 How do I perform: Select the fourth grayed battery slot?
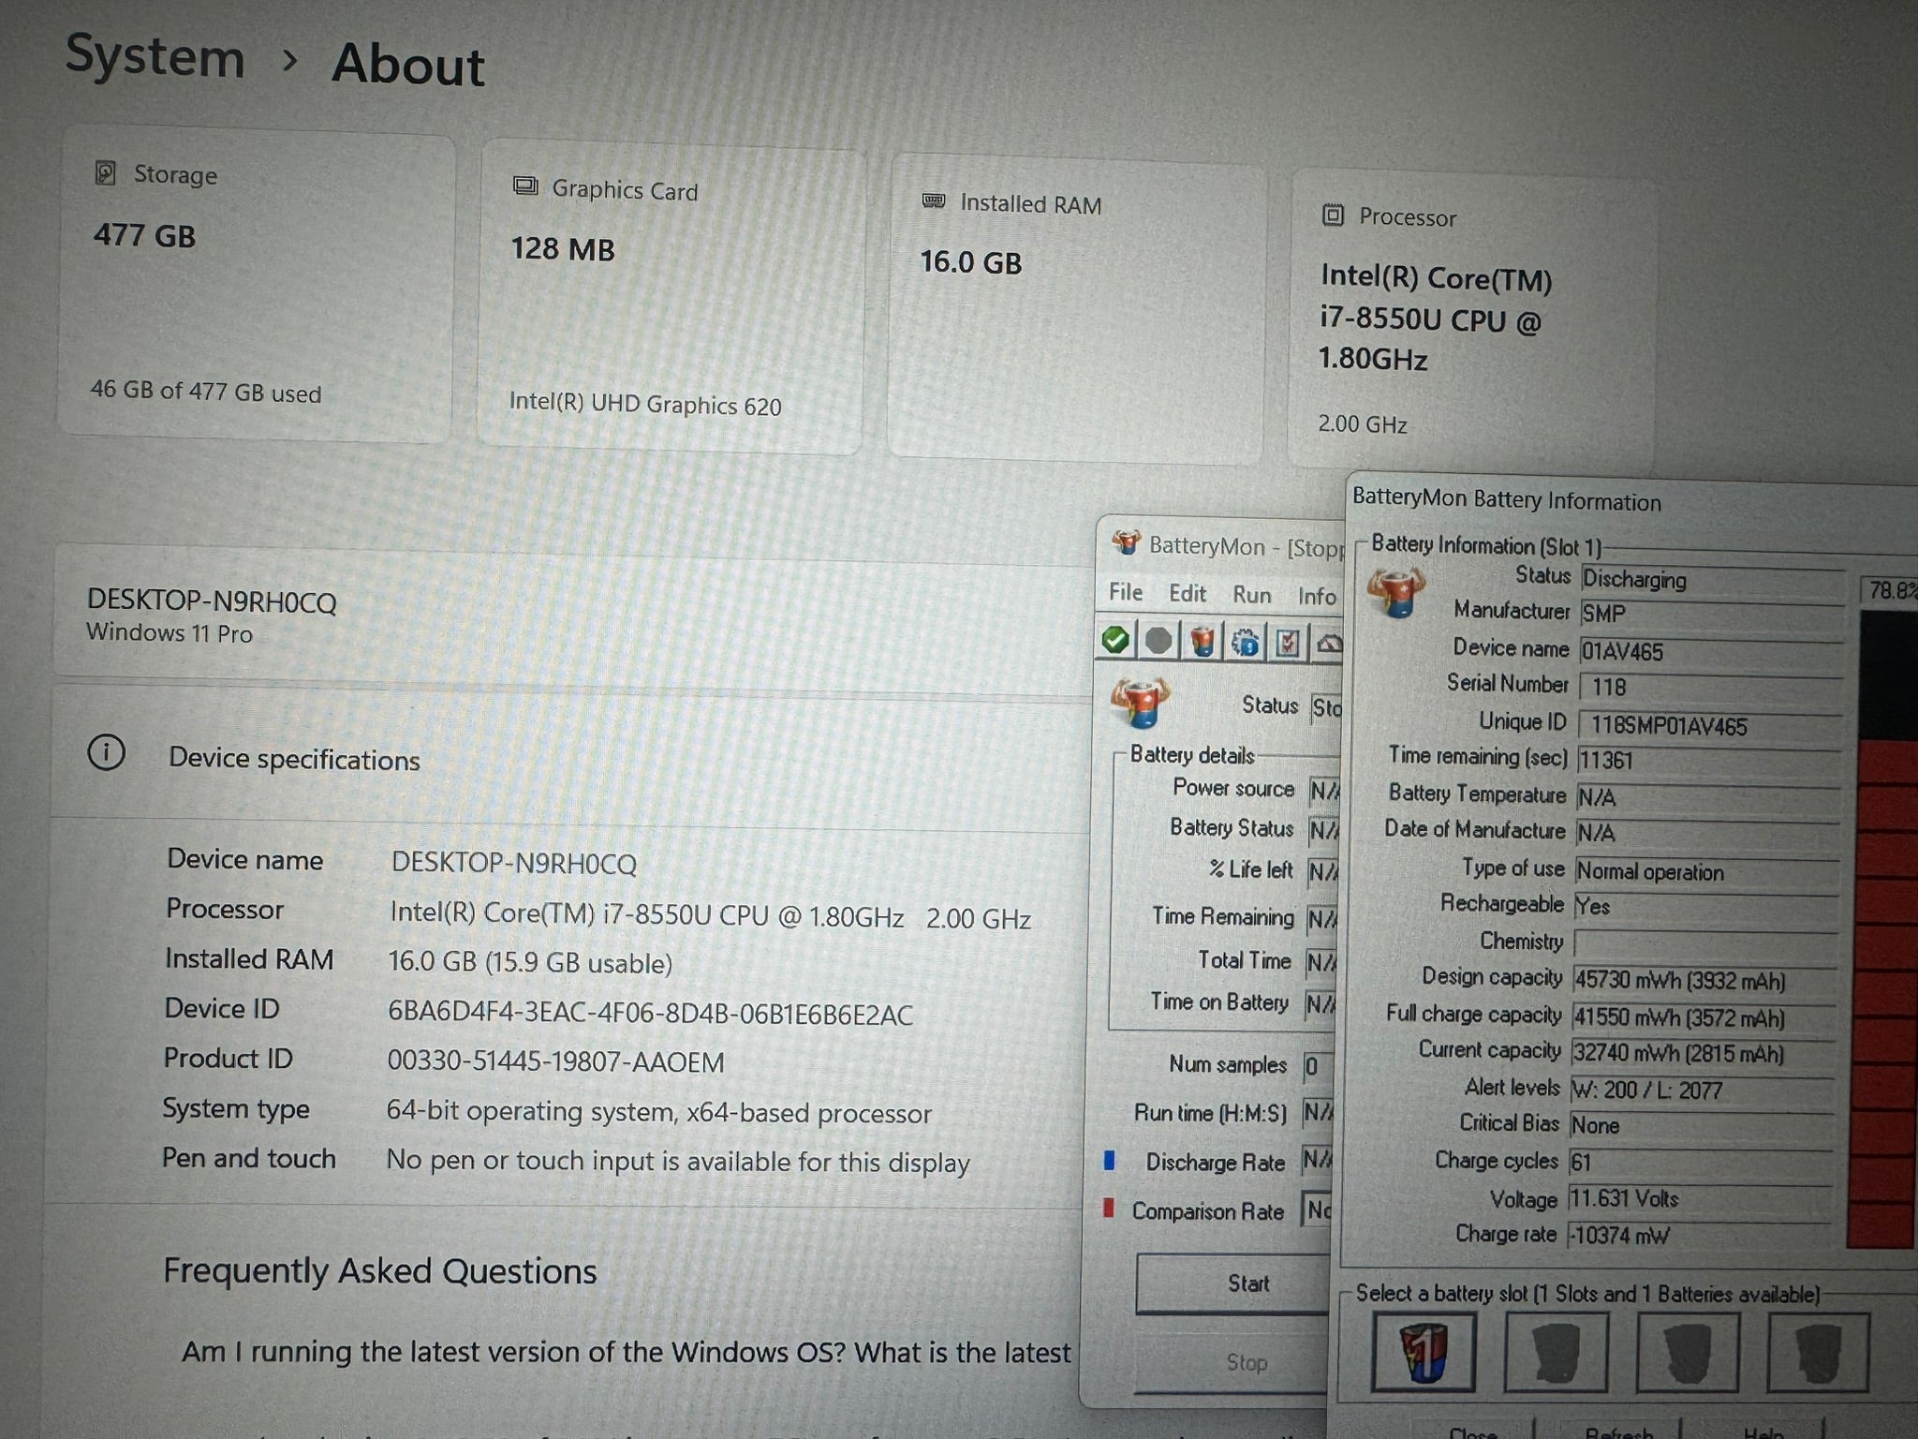(x=1817, y=1353)
